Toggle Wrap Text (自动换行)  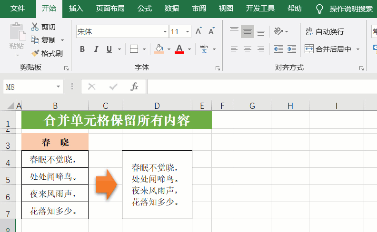325,31
